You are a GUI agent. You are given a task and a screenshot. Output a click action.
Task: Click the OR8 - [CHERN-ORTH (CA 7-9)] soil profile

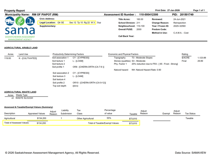tap(89, 67)
